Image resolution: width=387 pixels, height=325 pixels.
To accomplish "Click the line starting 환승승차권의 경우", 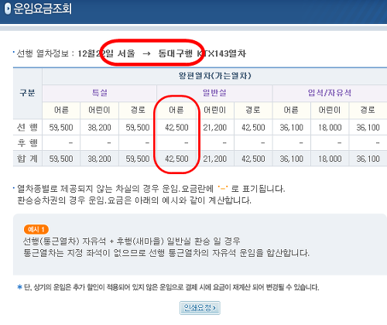I will click(x=134, y=200).
